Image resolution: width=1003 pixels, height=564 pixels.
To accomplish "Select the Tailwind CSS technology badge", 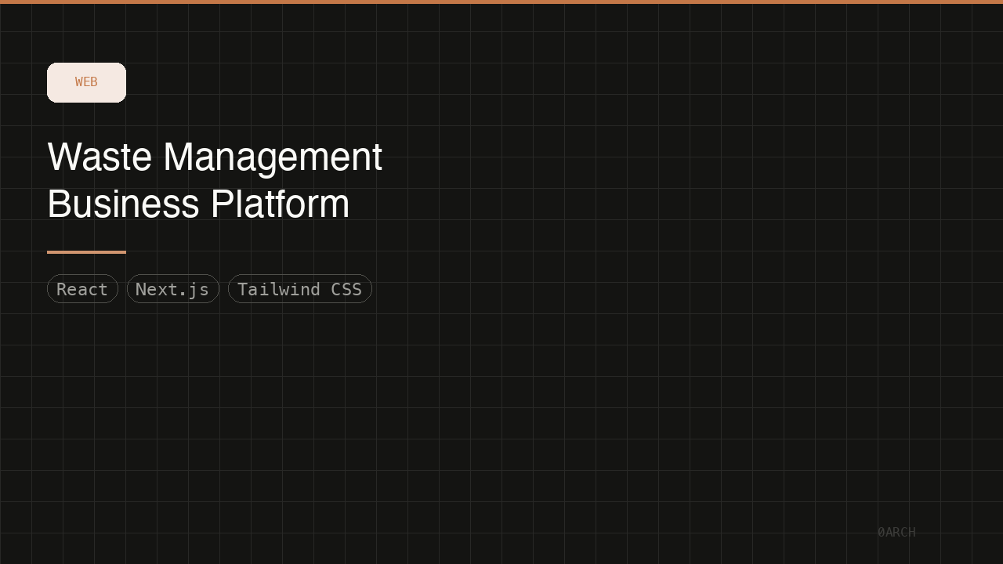I will coord(300,288).
